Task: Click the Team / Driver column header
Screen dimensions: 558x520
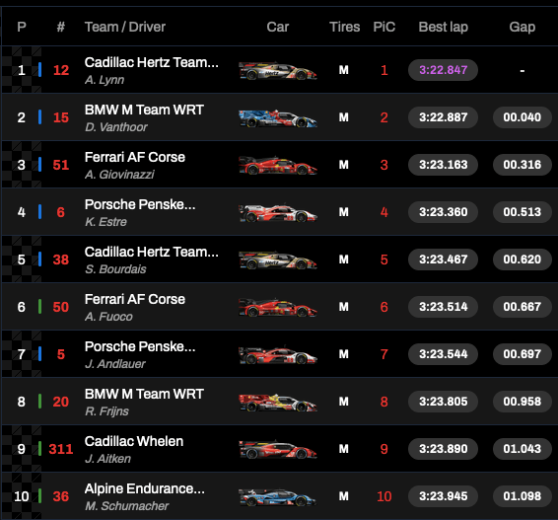Action: [x=125, y=27]
